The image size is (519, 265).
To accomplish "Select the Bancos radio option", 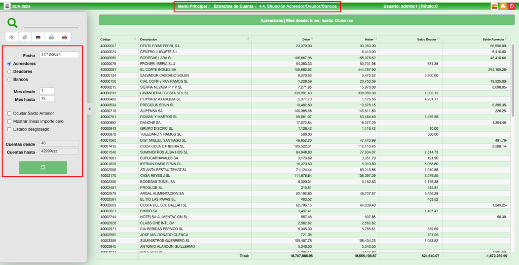I will click(9, 80).
